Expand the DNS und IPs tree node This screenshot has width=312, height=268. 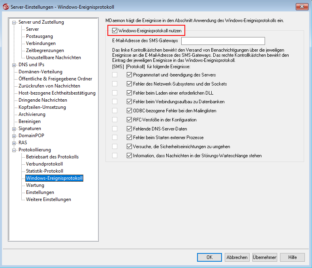click(15, 65)
